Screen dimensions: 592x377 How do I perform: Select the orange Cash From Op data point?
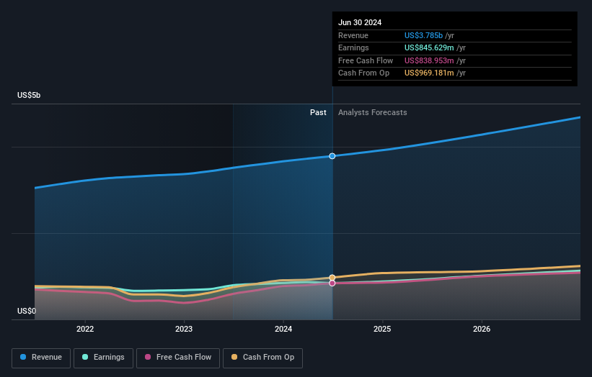pos(332,278)
